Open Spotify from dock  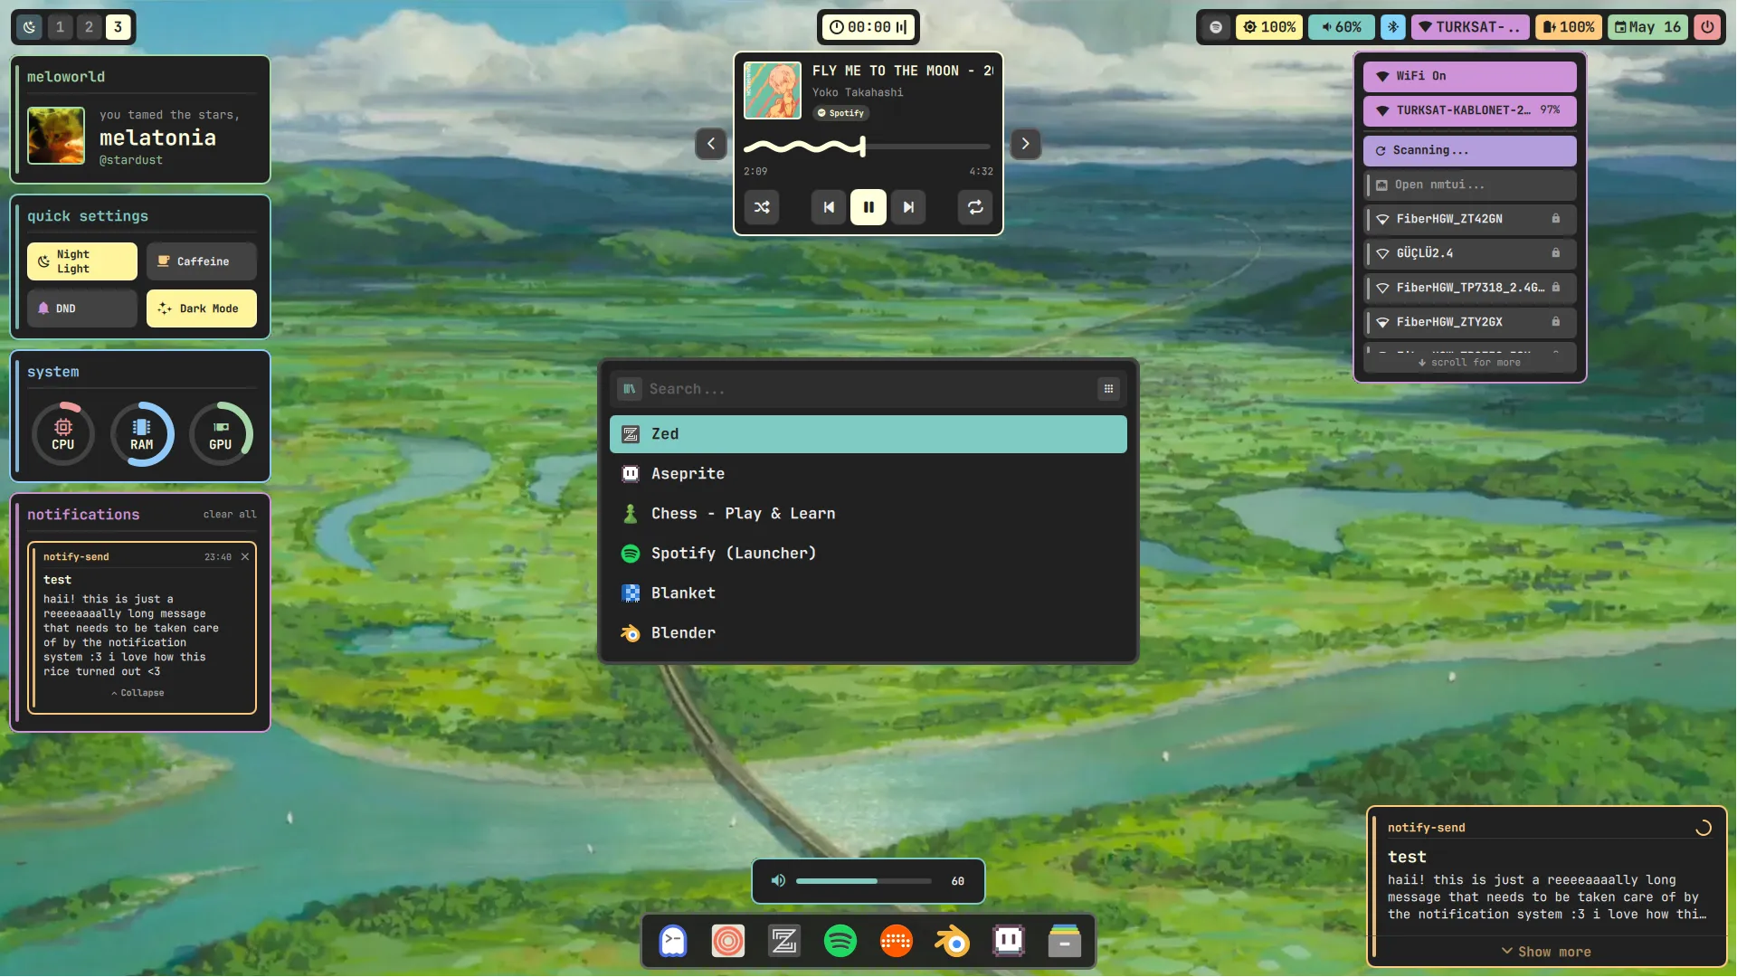(840, 942)
